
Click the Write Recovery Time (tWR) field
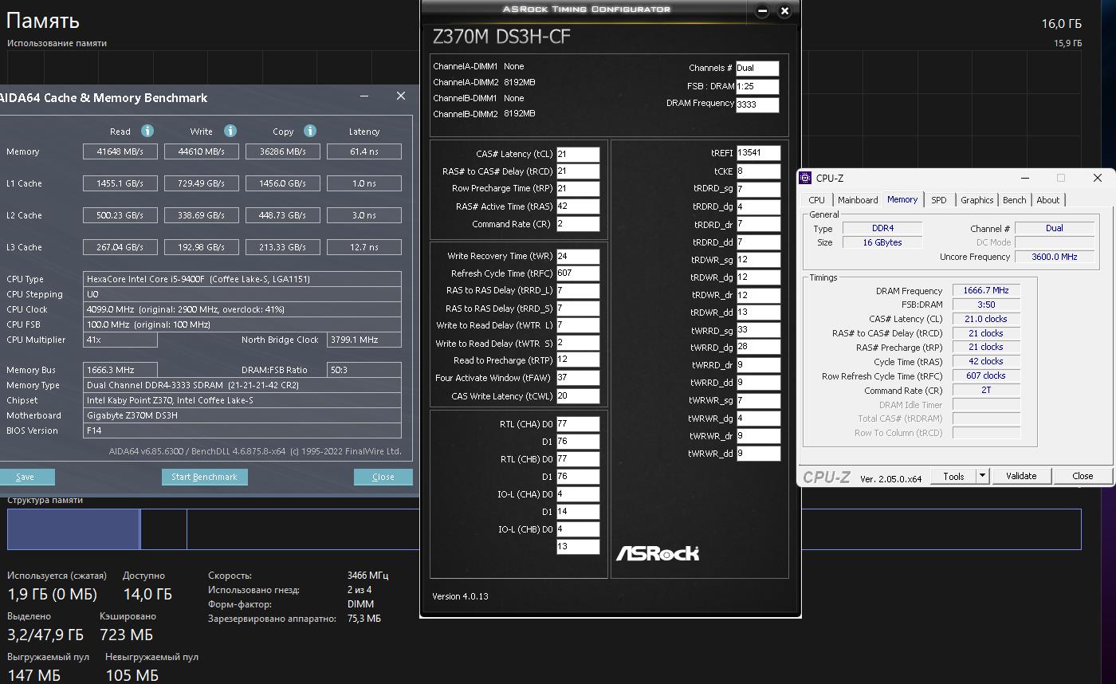577,256
